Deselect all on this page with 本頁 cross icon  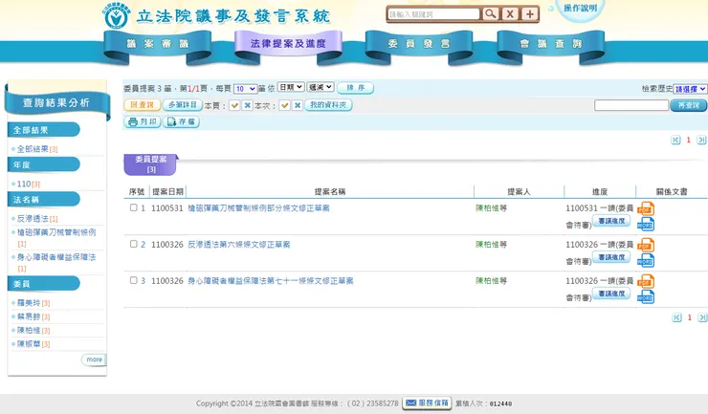[x=247, y=105]
